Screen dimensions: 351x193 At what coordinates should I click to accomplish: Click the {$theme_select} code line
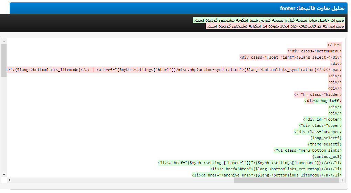tap(325, 144)
